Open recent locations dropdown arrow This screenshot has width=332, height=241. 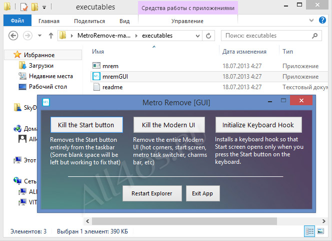[39, 36]
